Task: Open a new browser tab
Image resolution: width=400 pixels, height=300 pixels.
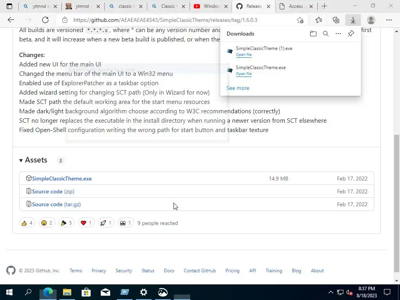Action: 324,6
